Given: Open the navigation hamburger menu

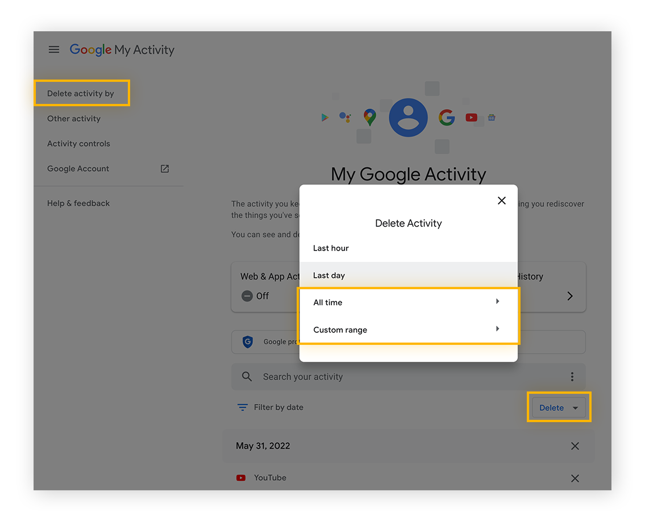Looking at the screenshot, I should coord(54,49).
